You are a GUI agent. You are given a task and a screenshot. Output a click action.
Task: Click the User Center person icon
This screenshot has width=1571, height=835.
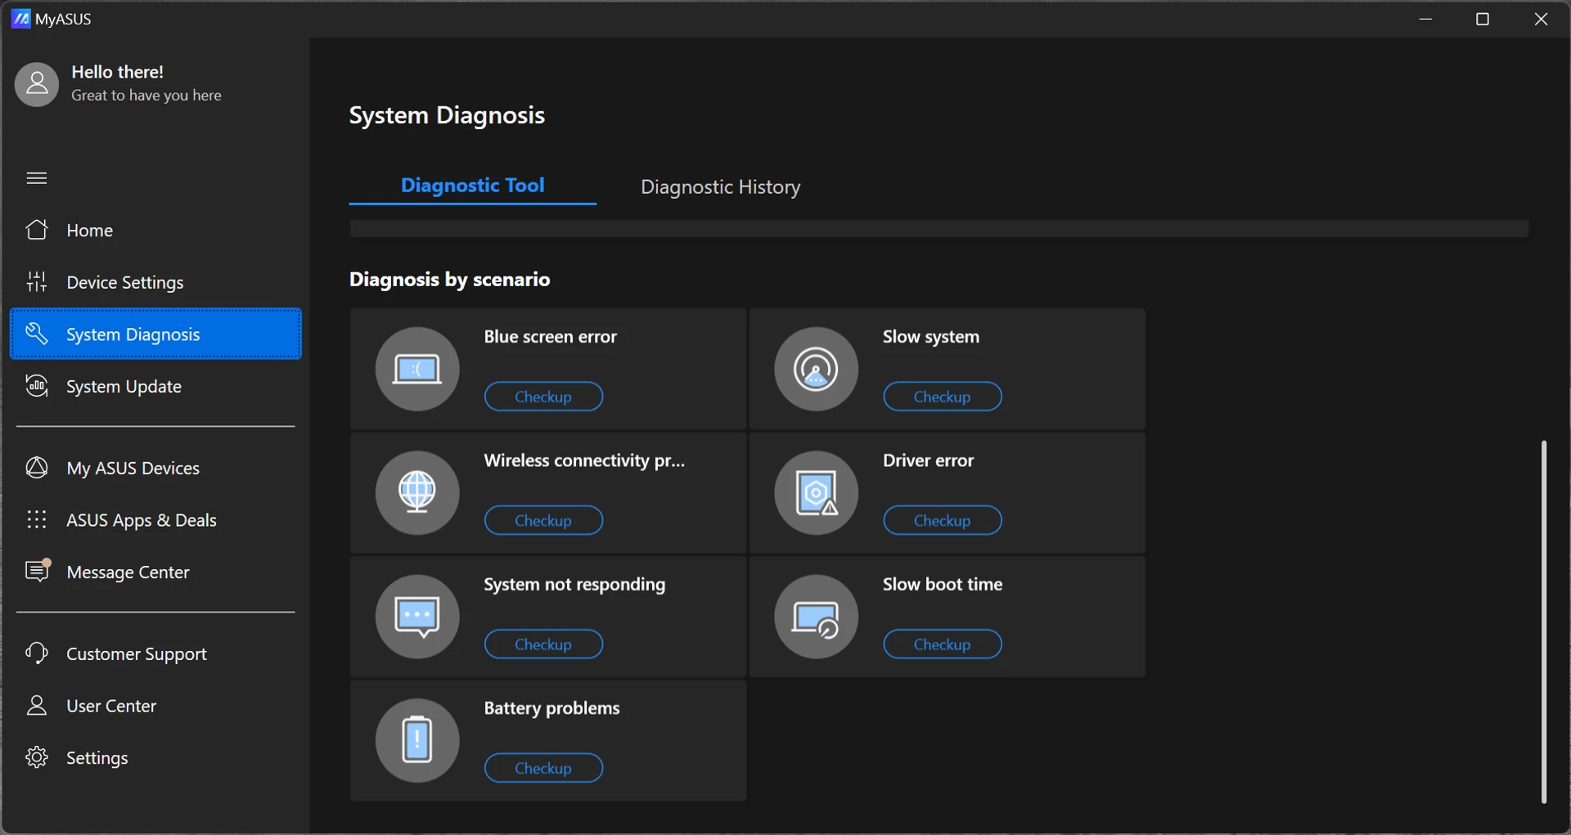tap(37, 706)
